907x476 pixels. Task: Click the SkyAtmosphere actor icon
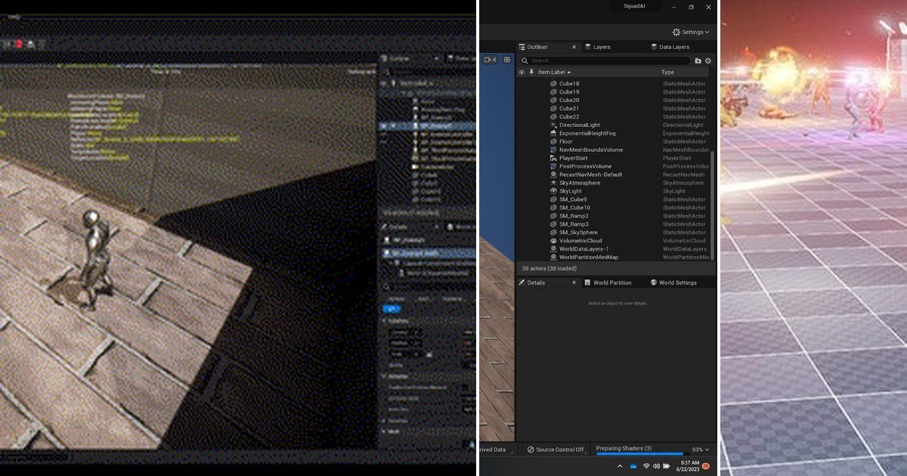point(553,183)
